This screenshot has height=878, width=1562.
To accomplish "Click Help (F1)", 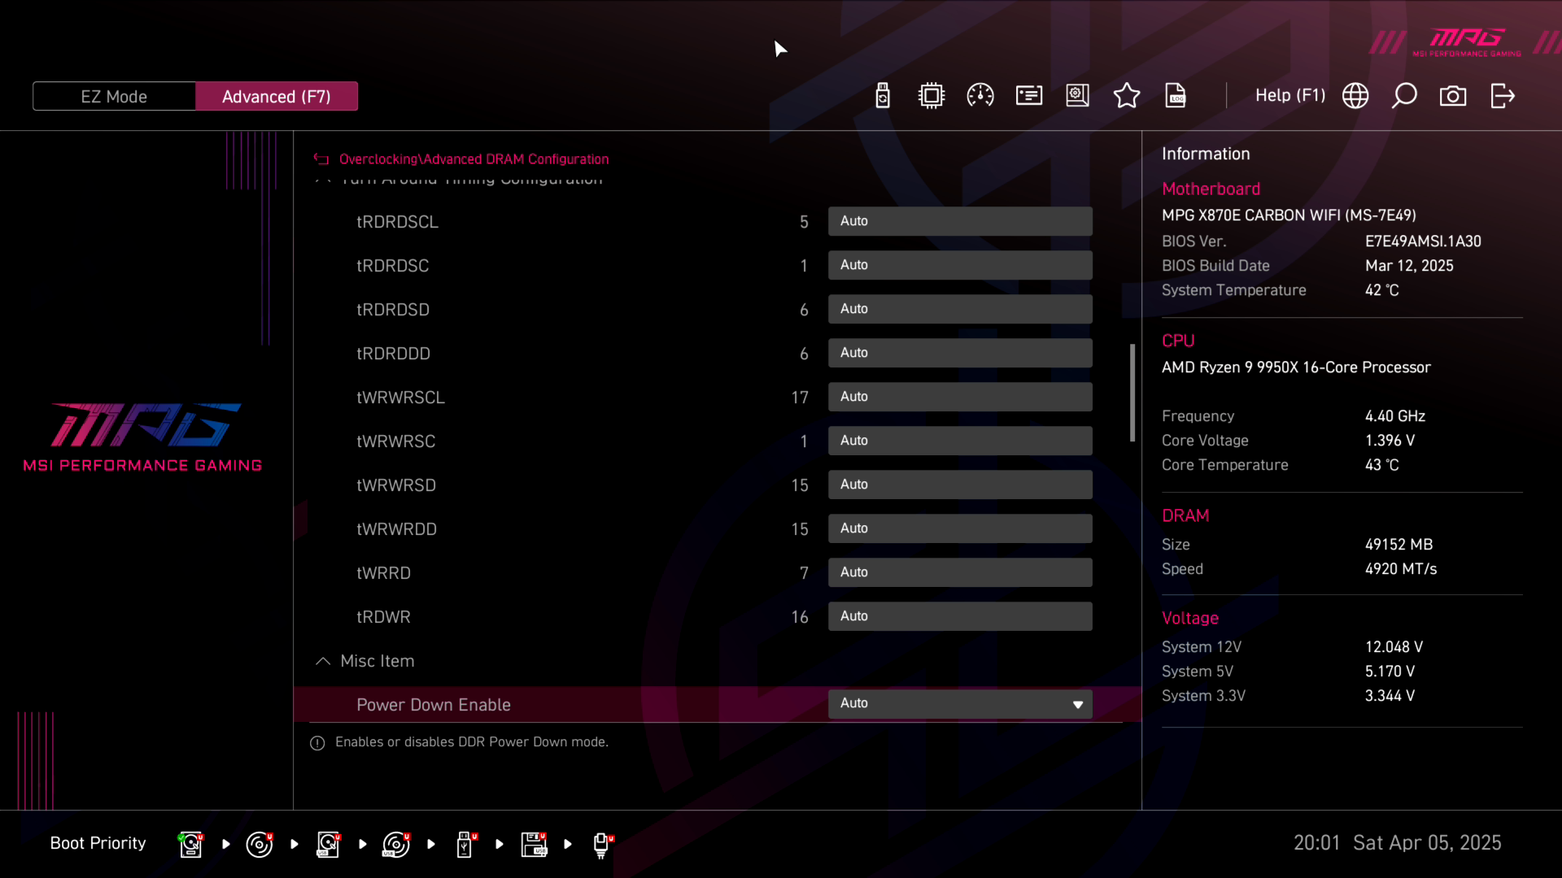I will (1289, 96).
